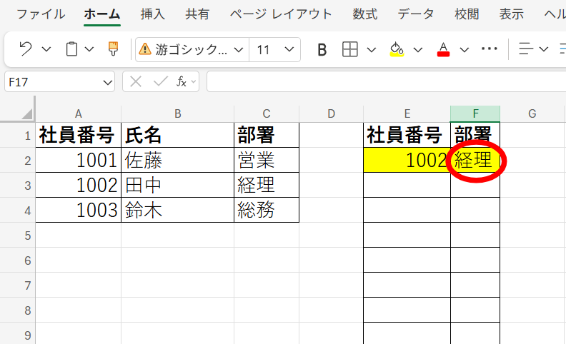Open the font name dropdown

click(192, 49)
